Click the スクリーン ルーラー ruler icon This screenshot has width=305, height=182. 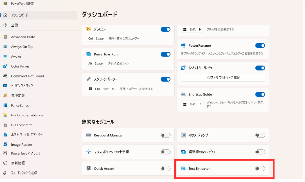89,79
